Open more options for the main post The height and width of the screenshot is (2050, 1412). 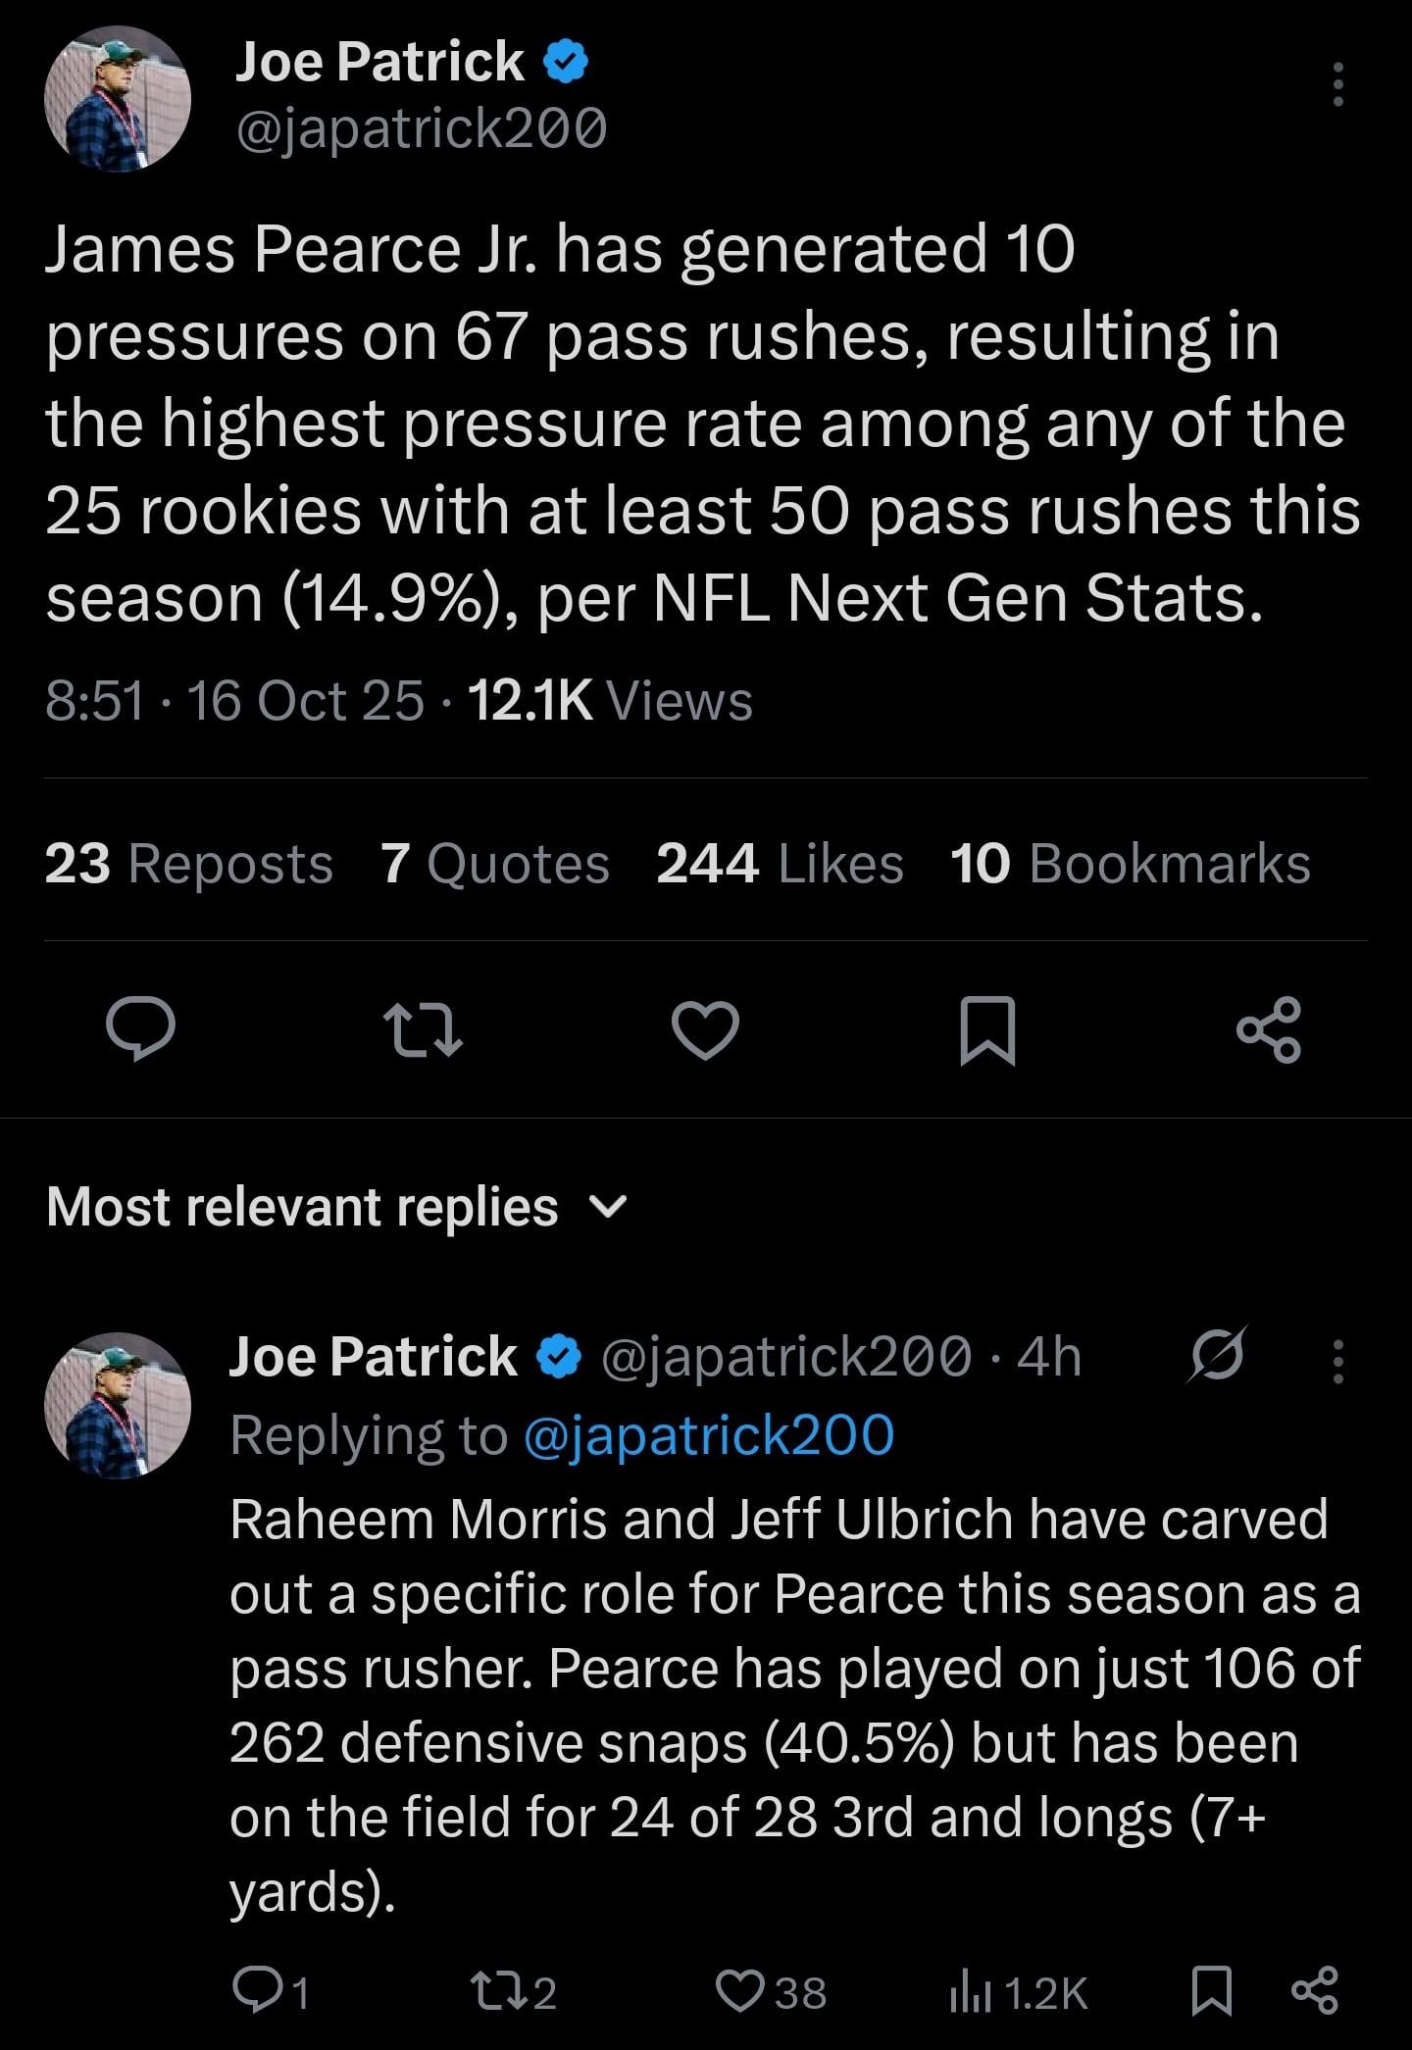[1337, 84]
